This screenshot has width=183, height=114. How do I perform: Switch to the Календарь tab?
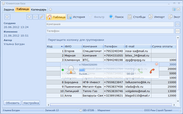(x=39, y=10)
